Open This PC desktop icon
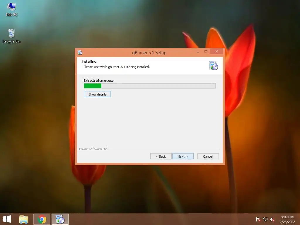Image resolution: width=300 pixels, height=225 pixels. [x=11, y=9]
